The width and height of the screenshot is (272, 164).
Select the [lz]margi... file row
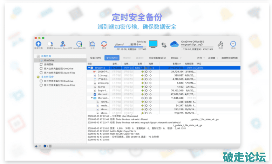[x=163, y=75]
